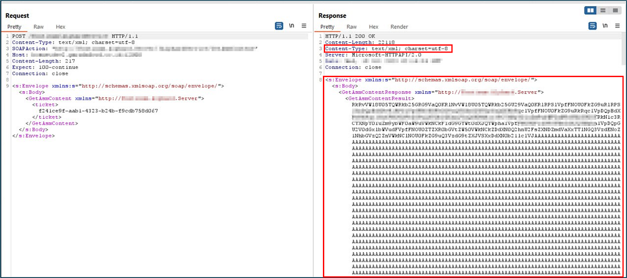627x278 pixels.
Task: Toggle pretty-print icon in Request panel
Action: pyautogui.click(x=279, y=26)
